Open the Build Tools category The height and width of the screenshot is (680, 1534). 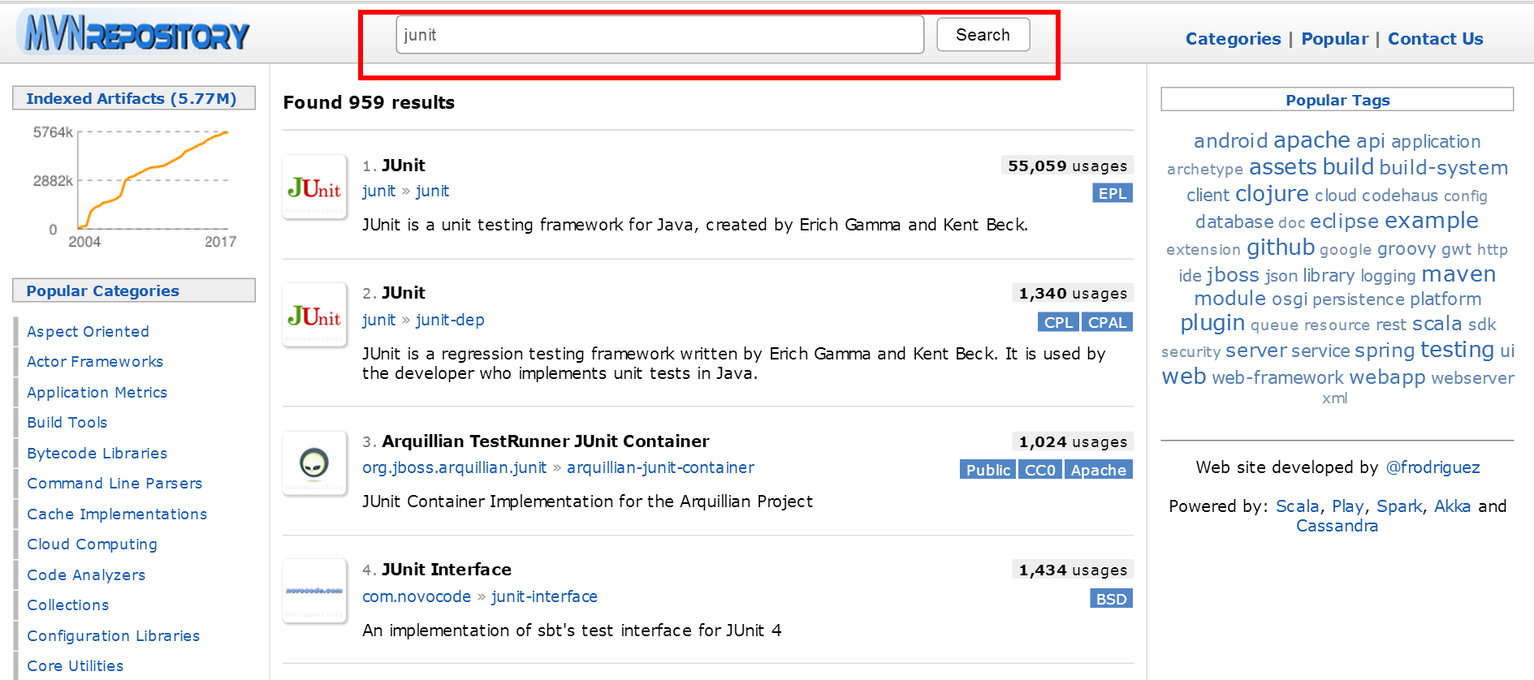tap(67, 422)
